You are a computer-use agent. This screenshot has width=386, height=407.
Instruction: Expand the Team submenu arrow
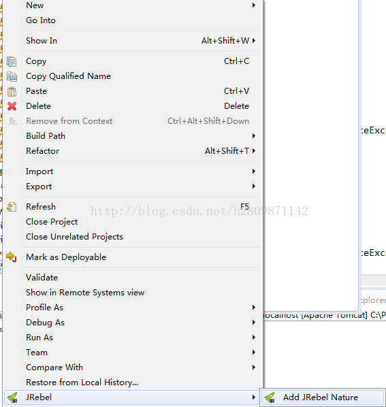[254, 353]
